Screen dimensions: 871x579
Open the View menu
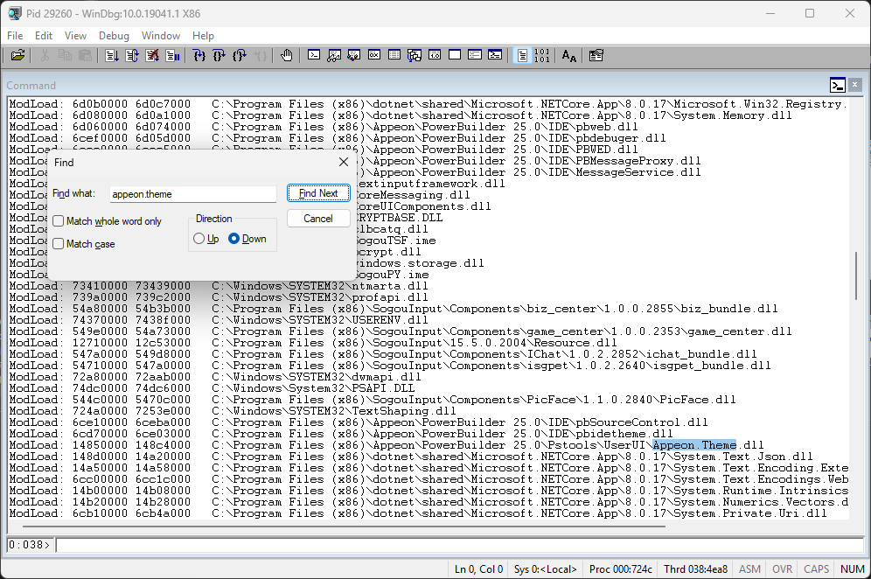tap(75, 36)
